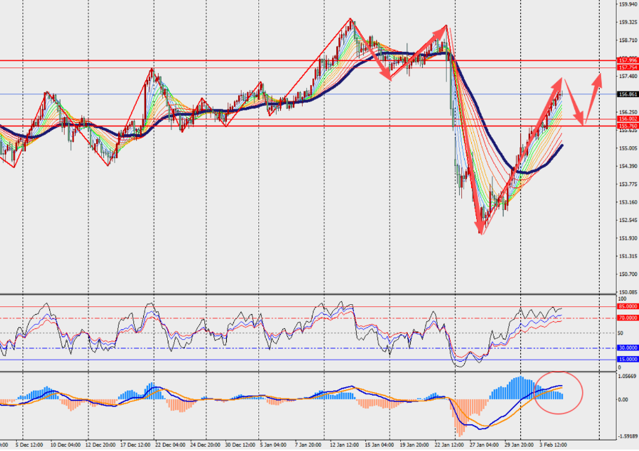Click the blue 30.0000 oscillator level label
The width and height of the screenshot is (639, 451).
(x=627, y=348)
